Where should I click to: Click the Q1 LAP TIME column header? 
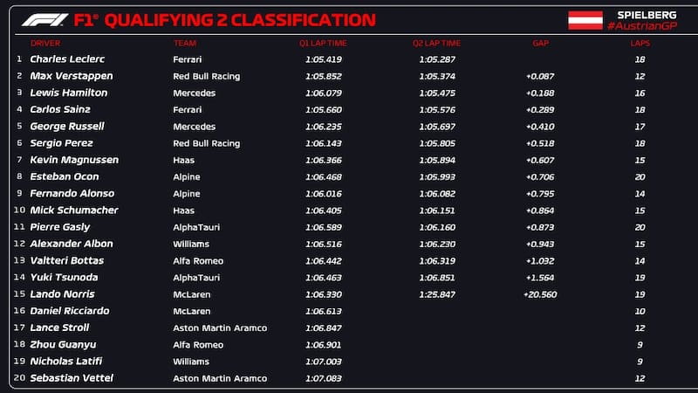322,43
